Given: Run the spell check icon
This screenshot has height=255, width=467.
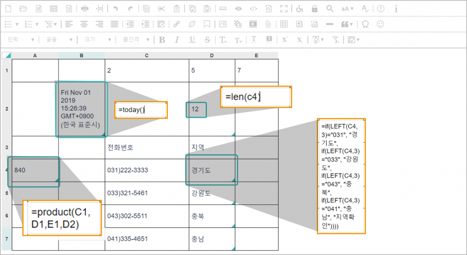Looking at the screenshot, I should [x=365, y=9].
